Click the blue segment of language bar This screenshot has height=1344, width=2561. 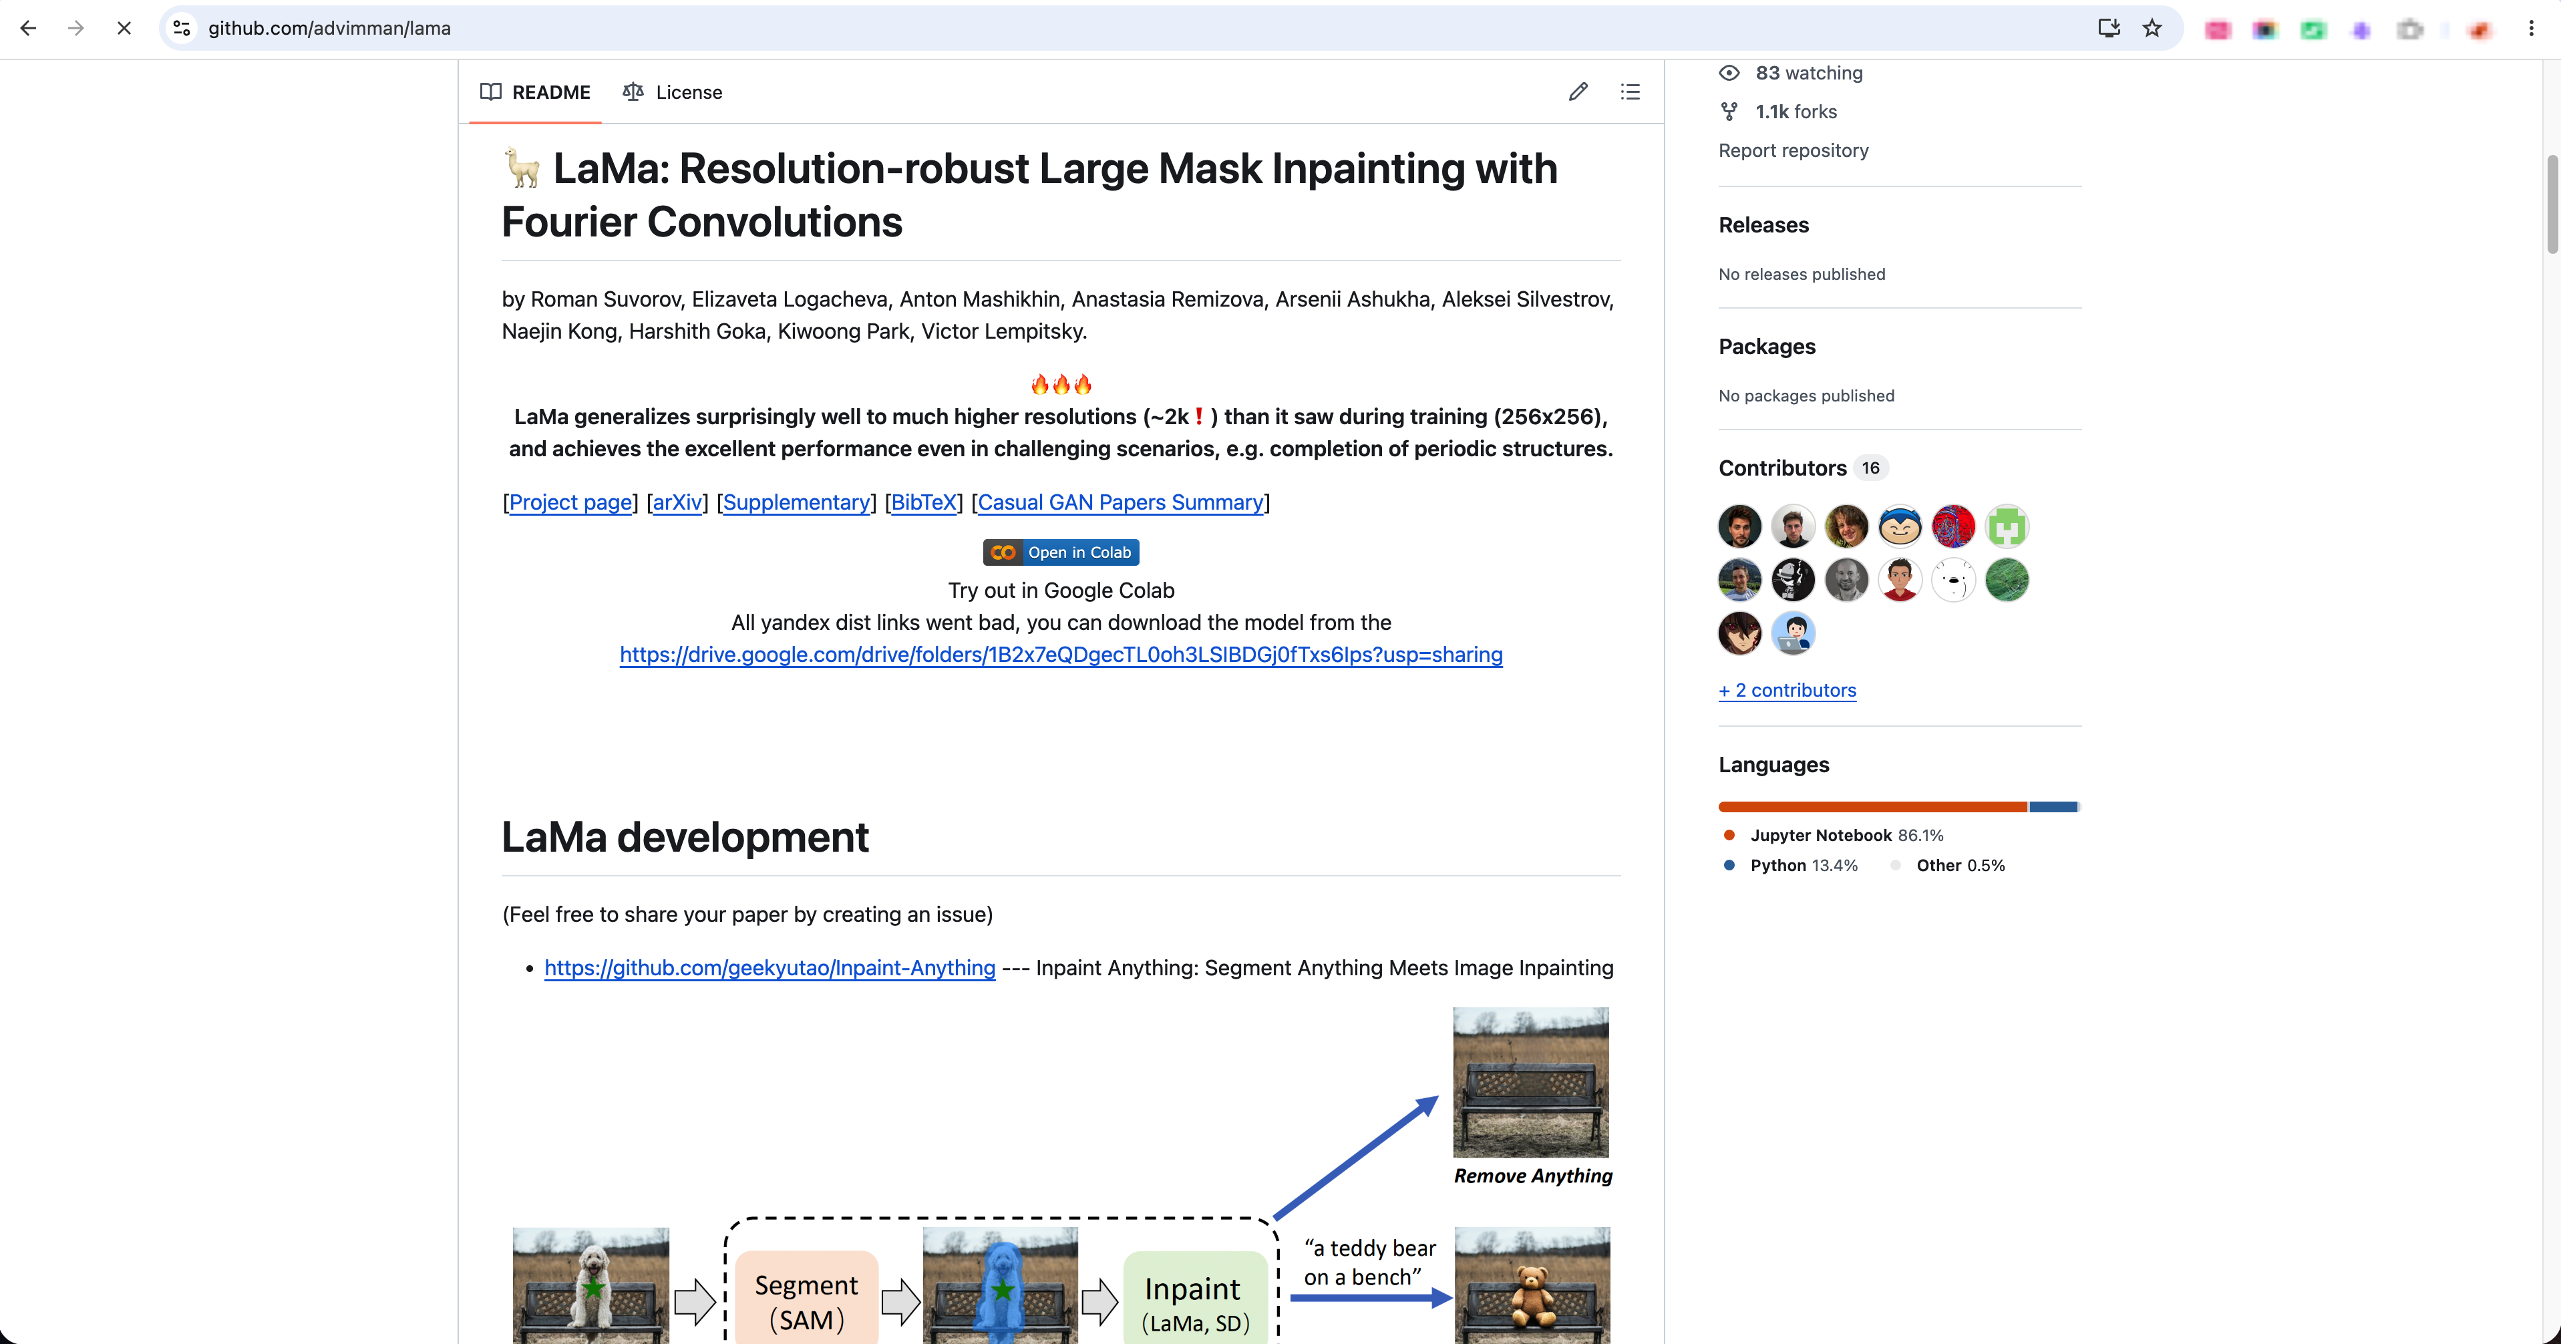[2053, 807]
